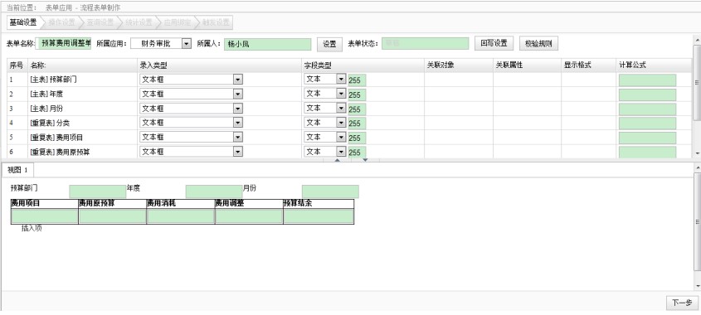Click 计算公式 field for 年度 row
This screenshot has width=701, height=315.
(x=647, y=94)
